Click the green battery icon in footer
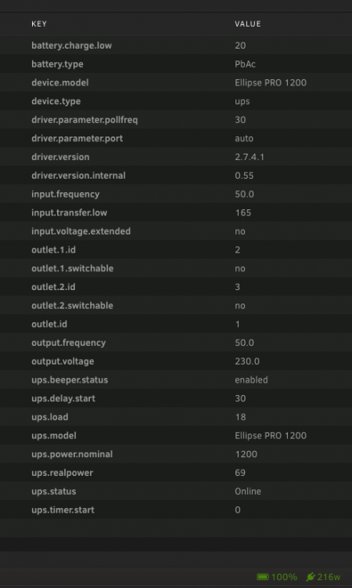 [x=263, y=577]
